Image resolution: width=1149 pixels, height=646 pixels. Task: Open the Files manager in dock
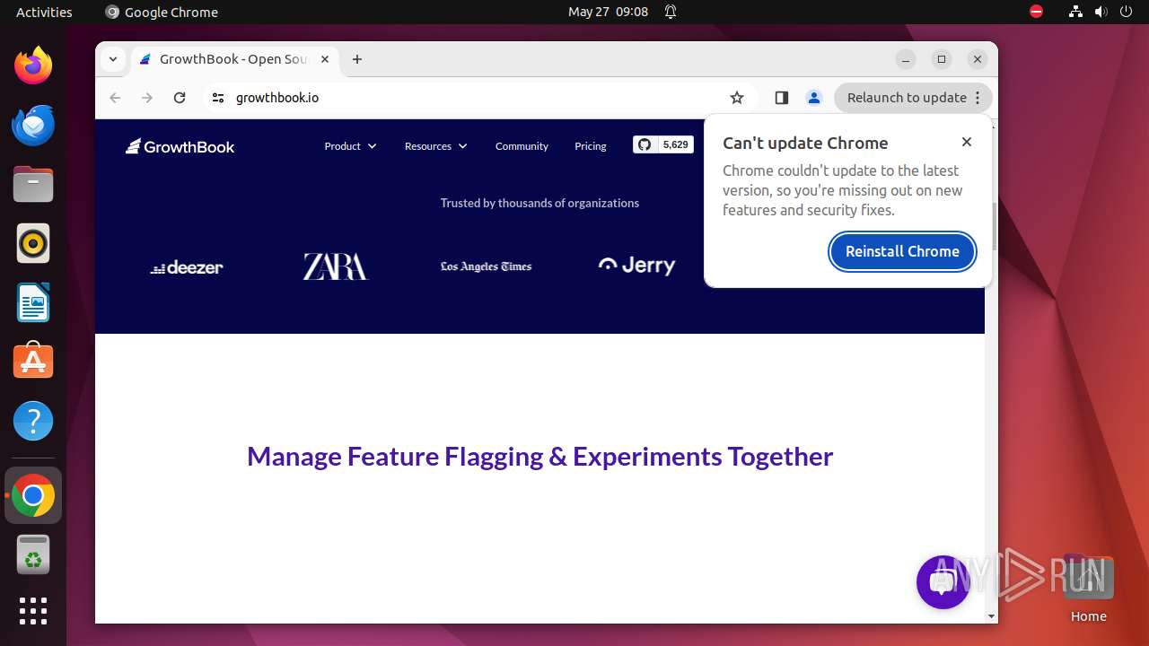tap(33, 184)
